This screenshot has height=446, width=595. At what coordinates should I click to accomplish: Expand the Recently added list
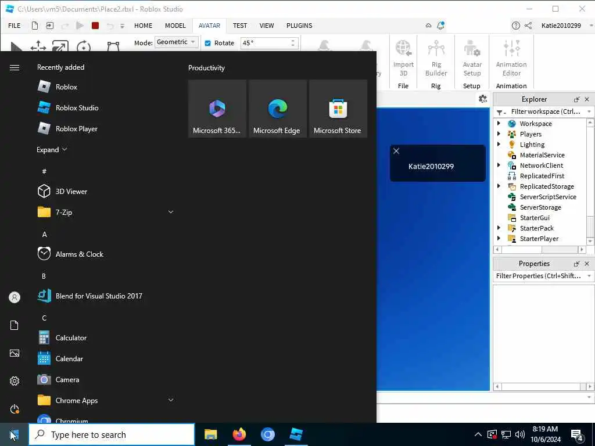(52, 149)
